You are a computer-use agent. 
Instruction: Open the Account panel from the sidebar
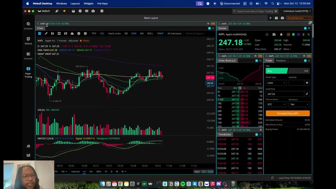coord(28,56)
